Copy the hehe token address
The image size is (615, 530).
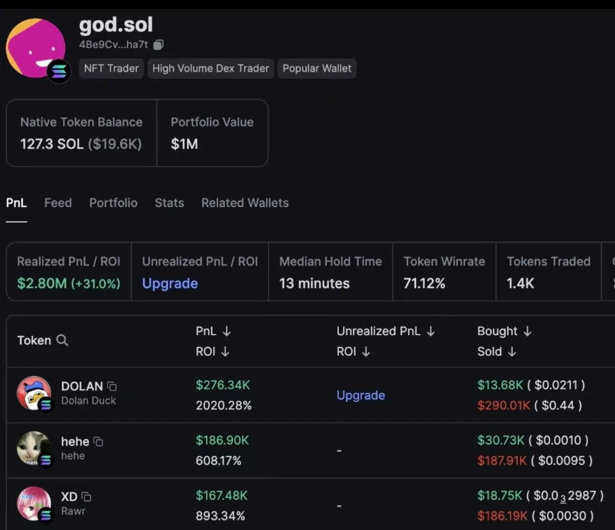coord(98,441)
